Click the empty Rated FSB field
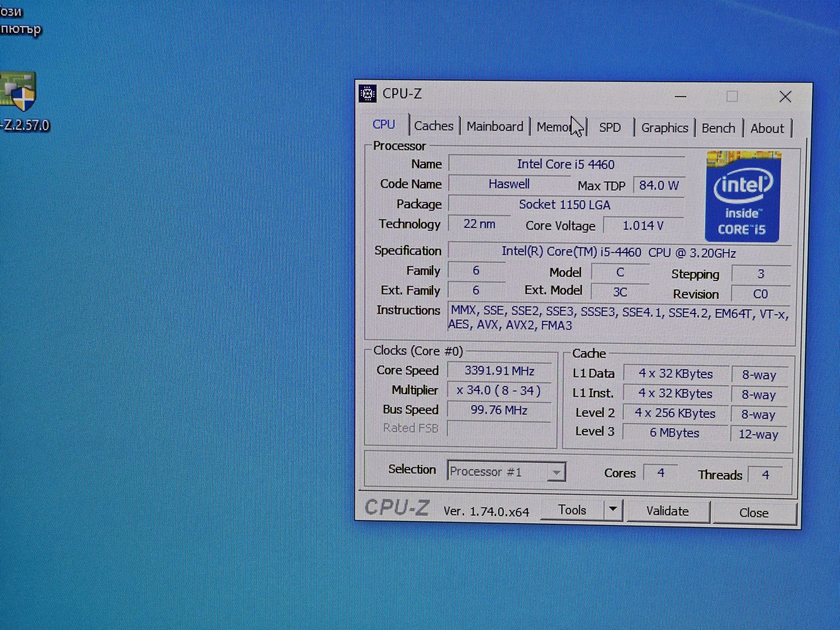The height and width of the screenshot is (630, 840). pos(499,429)
